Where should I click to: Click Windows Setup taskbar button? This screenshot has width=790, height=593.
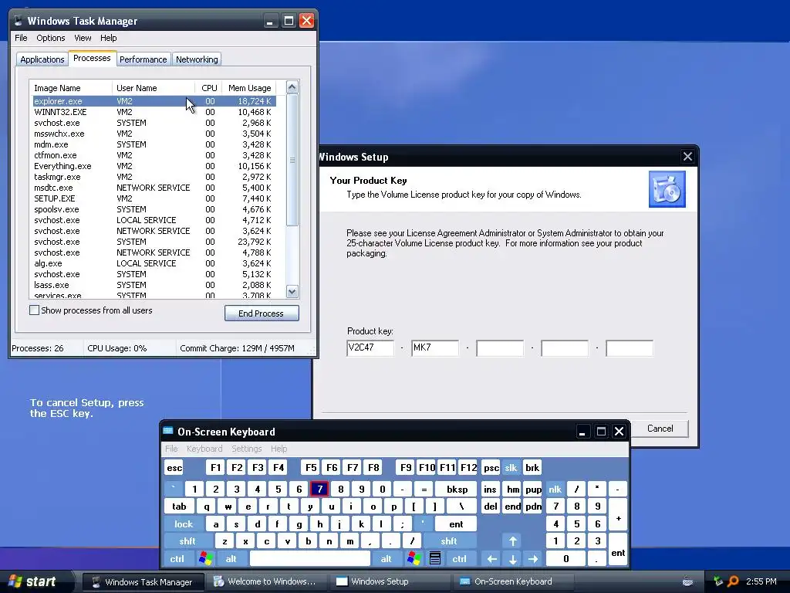(x=390, y=581)
